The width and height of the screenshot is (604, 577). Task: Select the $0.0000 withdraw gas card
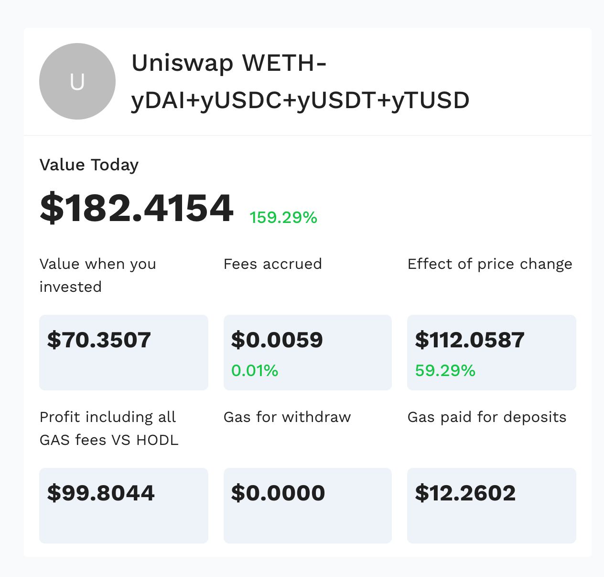click(x=307, y=505)
